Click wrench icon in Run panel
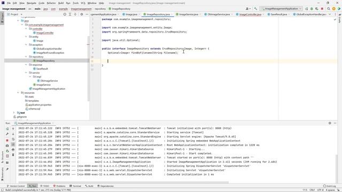 7,134
